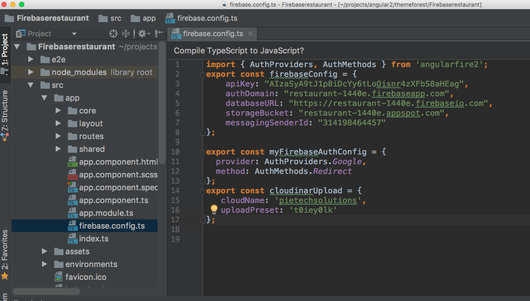Click the macOS green zoom window button
The height and width of the screenshot is (301, 530).
point(21,4)
